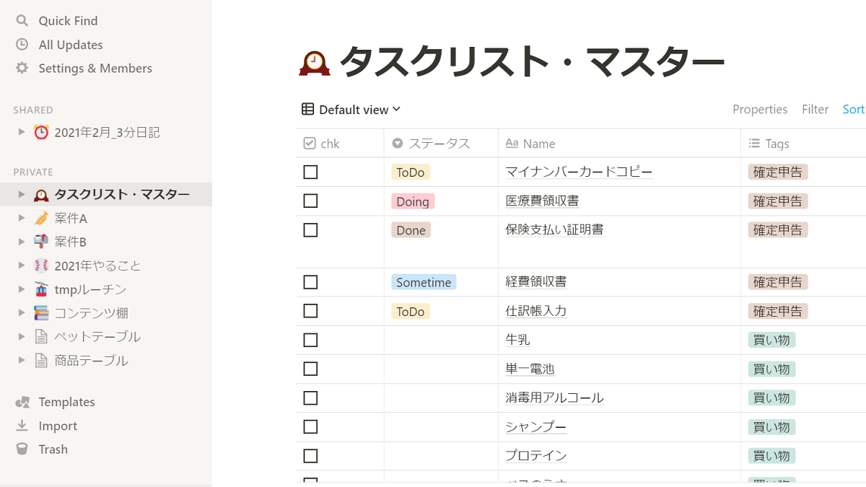Click the Trash icon in the sidebar

point(22,449)
